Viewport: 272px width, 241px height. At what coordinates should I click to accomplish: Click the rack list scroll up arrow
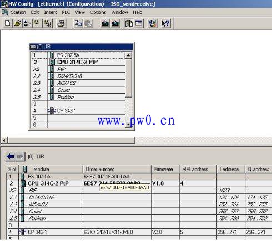pyautogui.click(x=128, y=55)
